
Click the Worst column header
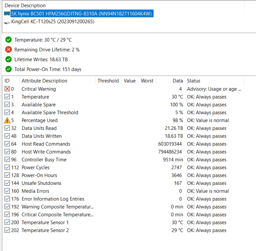click(147, 81)
